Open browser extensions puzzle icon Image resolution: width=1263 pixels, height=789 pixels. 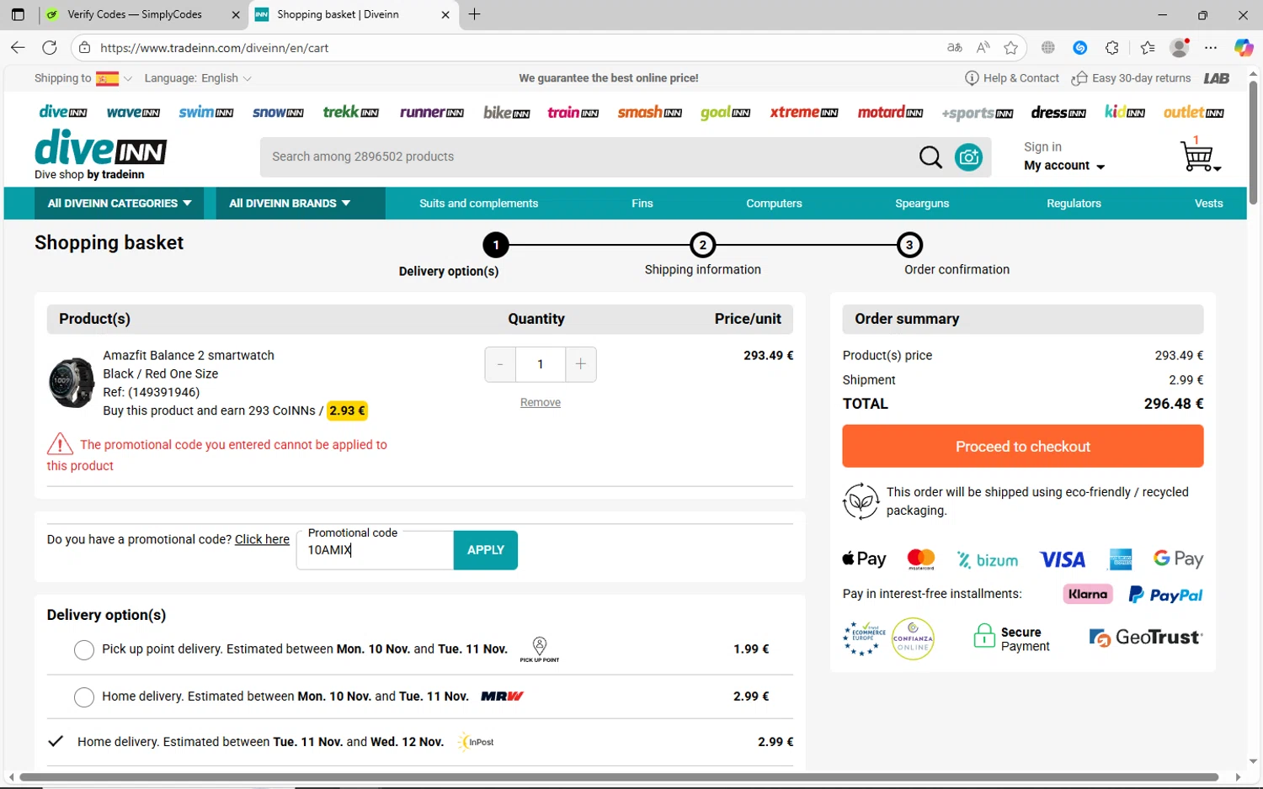pos(1112,48)
